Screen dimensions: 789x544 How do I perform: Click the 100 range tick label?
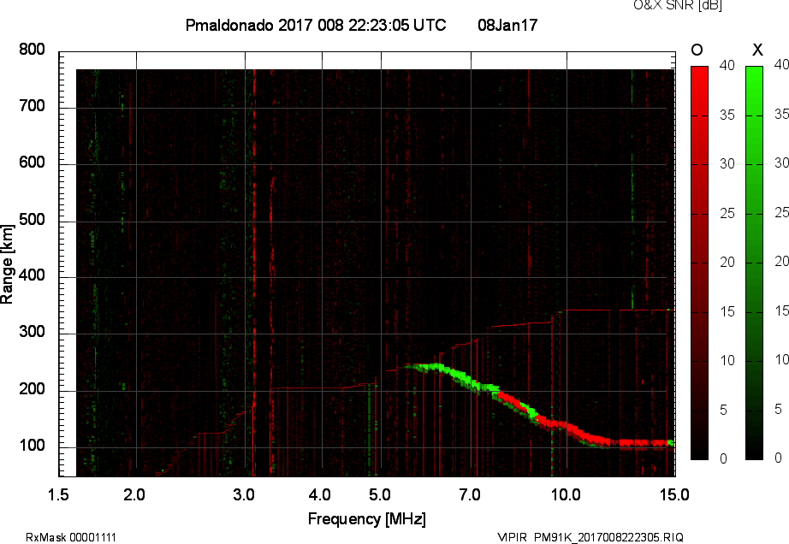click(32, 446)
